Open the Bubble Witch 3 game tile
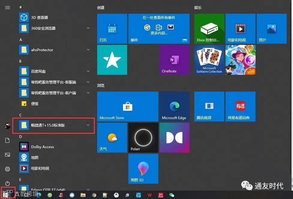This screenshot has width=293, height=199. [x=241, y=60]
